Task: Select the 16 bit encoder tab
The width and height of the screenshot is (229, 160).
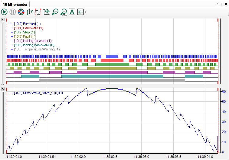Action: click(15, 5)
